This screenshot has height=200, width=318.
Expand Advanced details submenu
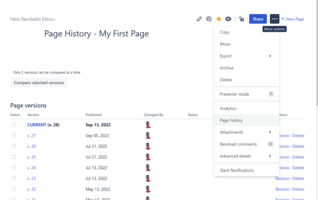(247, 156)
